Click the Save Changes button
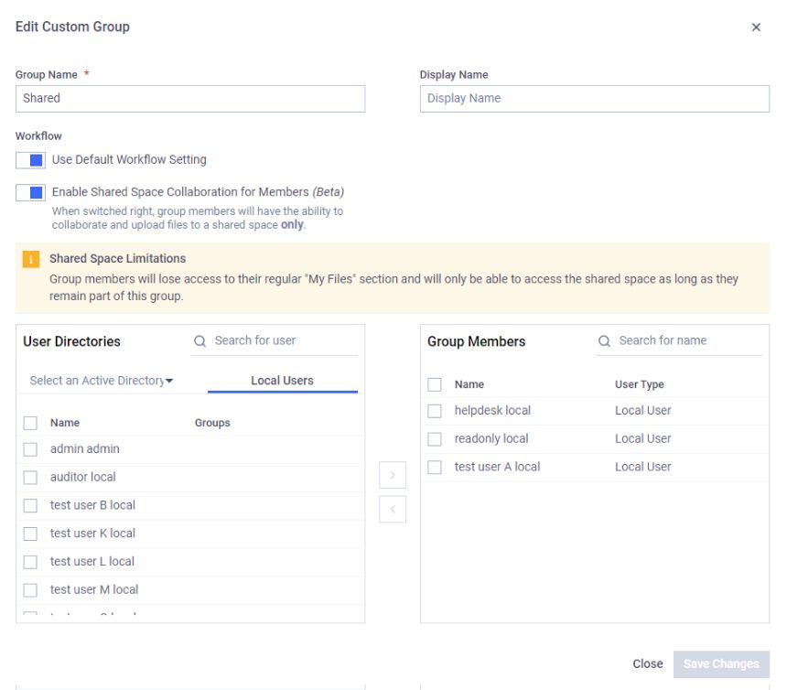This screenshot has width=787, height=690. [720, 663]
